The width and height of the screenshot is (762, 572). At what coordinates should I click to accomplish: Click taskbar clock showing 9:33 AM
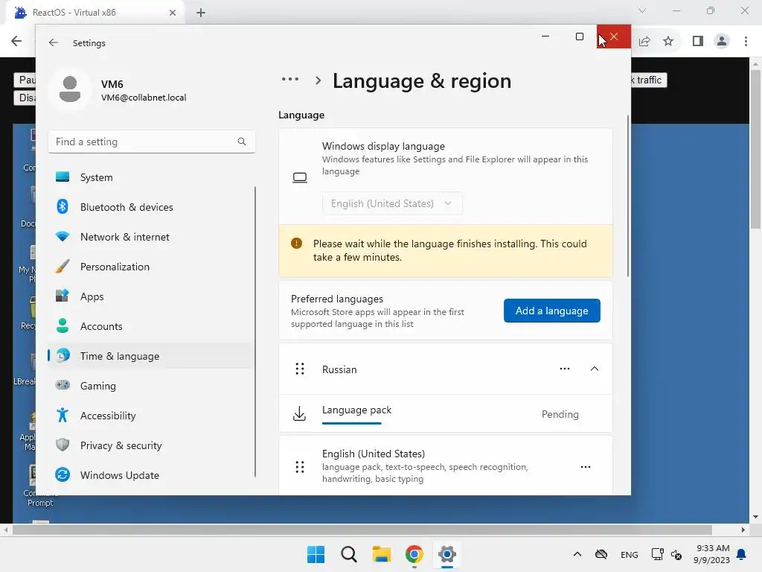[x=711, y=554]
